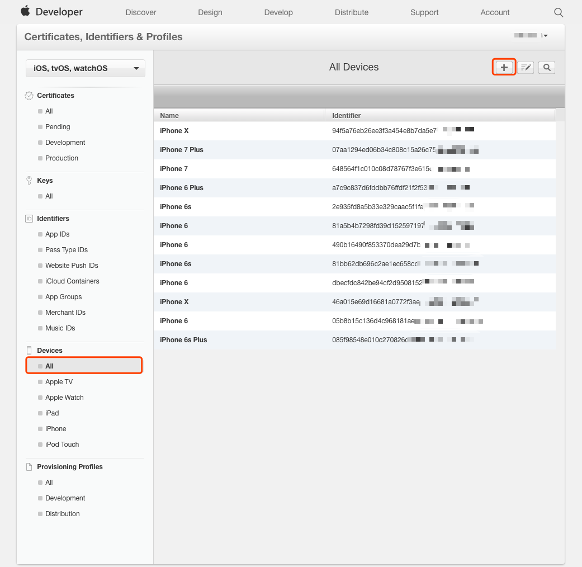The width and height of the screenshot is (582, 567).
Task: Open Website Push IDs
Action: pyautogui.click(x=72, y=265)
